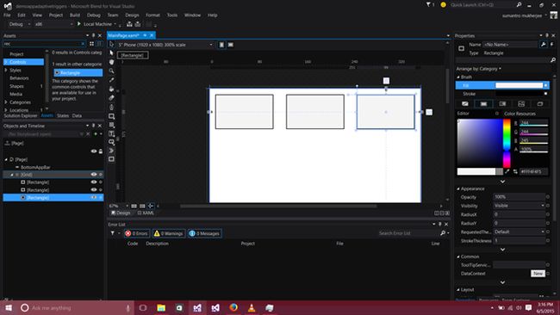Select the TextBlock text tool

point(111,133)
